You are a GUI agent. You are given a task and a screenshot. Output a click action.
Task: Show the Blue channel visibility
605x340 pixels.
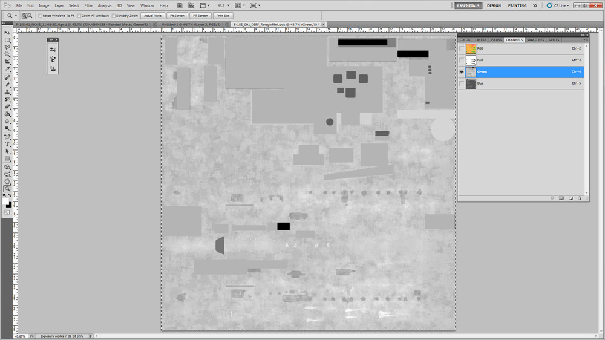pos(462,83)
